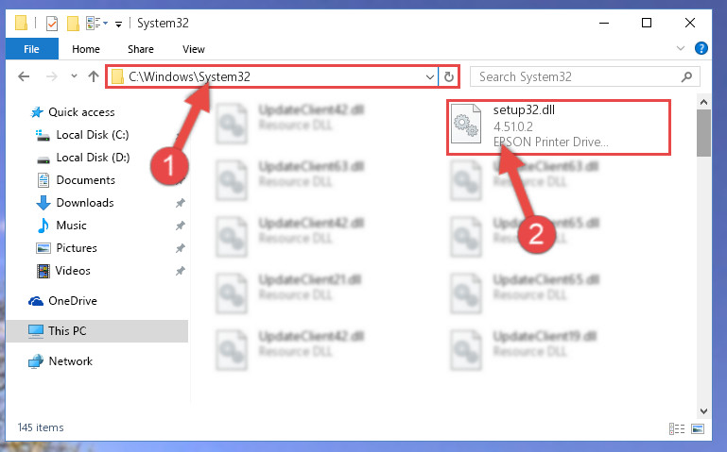Expand the ribbon with the chevron
Screen dimensions: 727x452
click(680, 48)
